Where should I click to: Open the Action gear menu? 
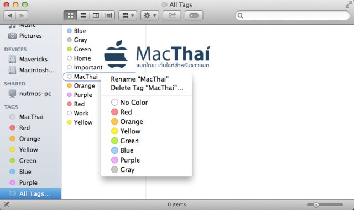tap(150, 15)
